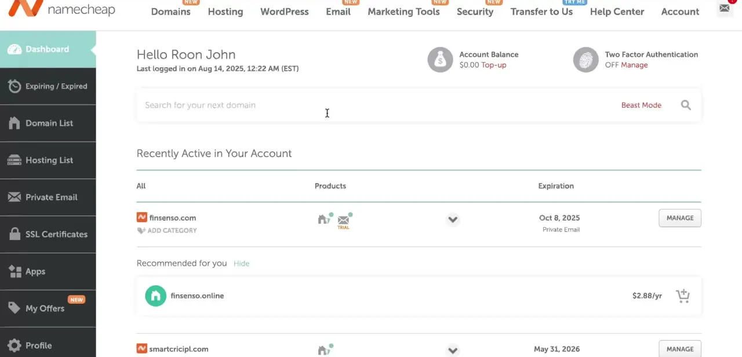Image resolution: width=742 pixels, height=357 pixels.
Task: Click the Expiration column header
Action: (x=556, y=186)
